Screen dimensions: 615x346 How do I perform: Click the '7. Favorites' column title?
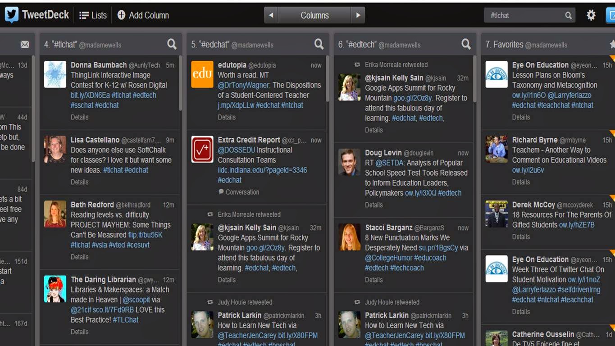click(x=504, y=45)
